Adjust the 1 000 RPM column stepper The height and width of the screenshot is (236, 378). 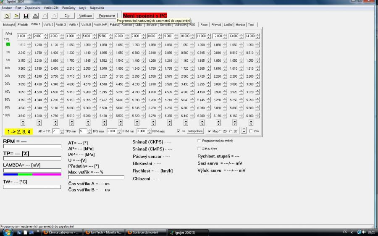point(29,36)
